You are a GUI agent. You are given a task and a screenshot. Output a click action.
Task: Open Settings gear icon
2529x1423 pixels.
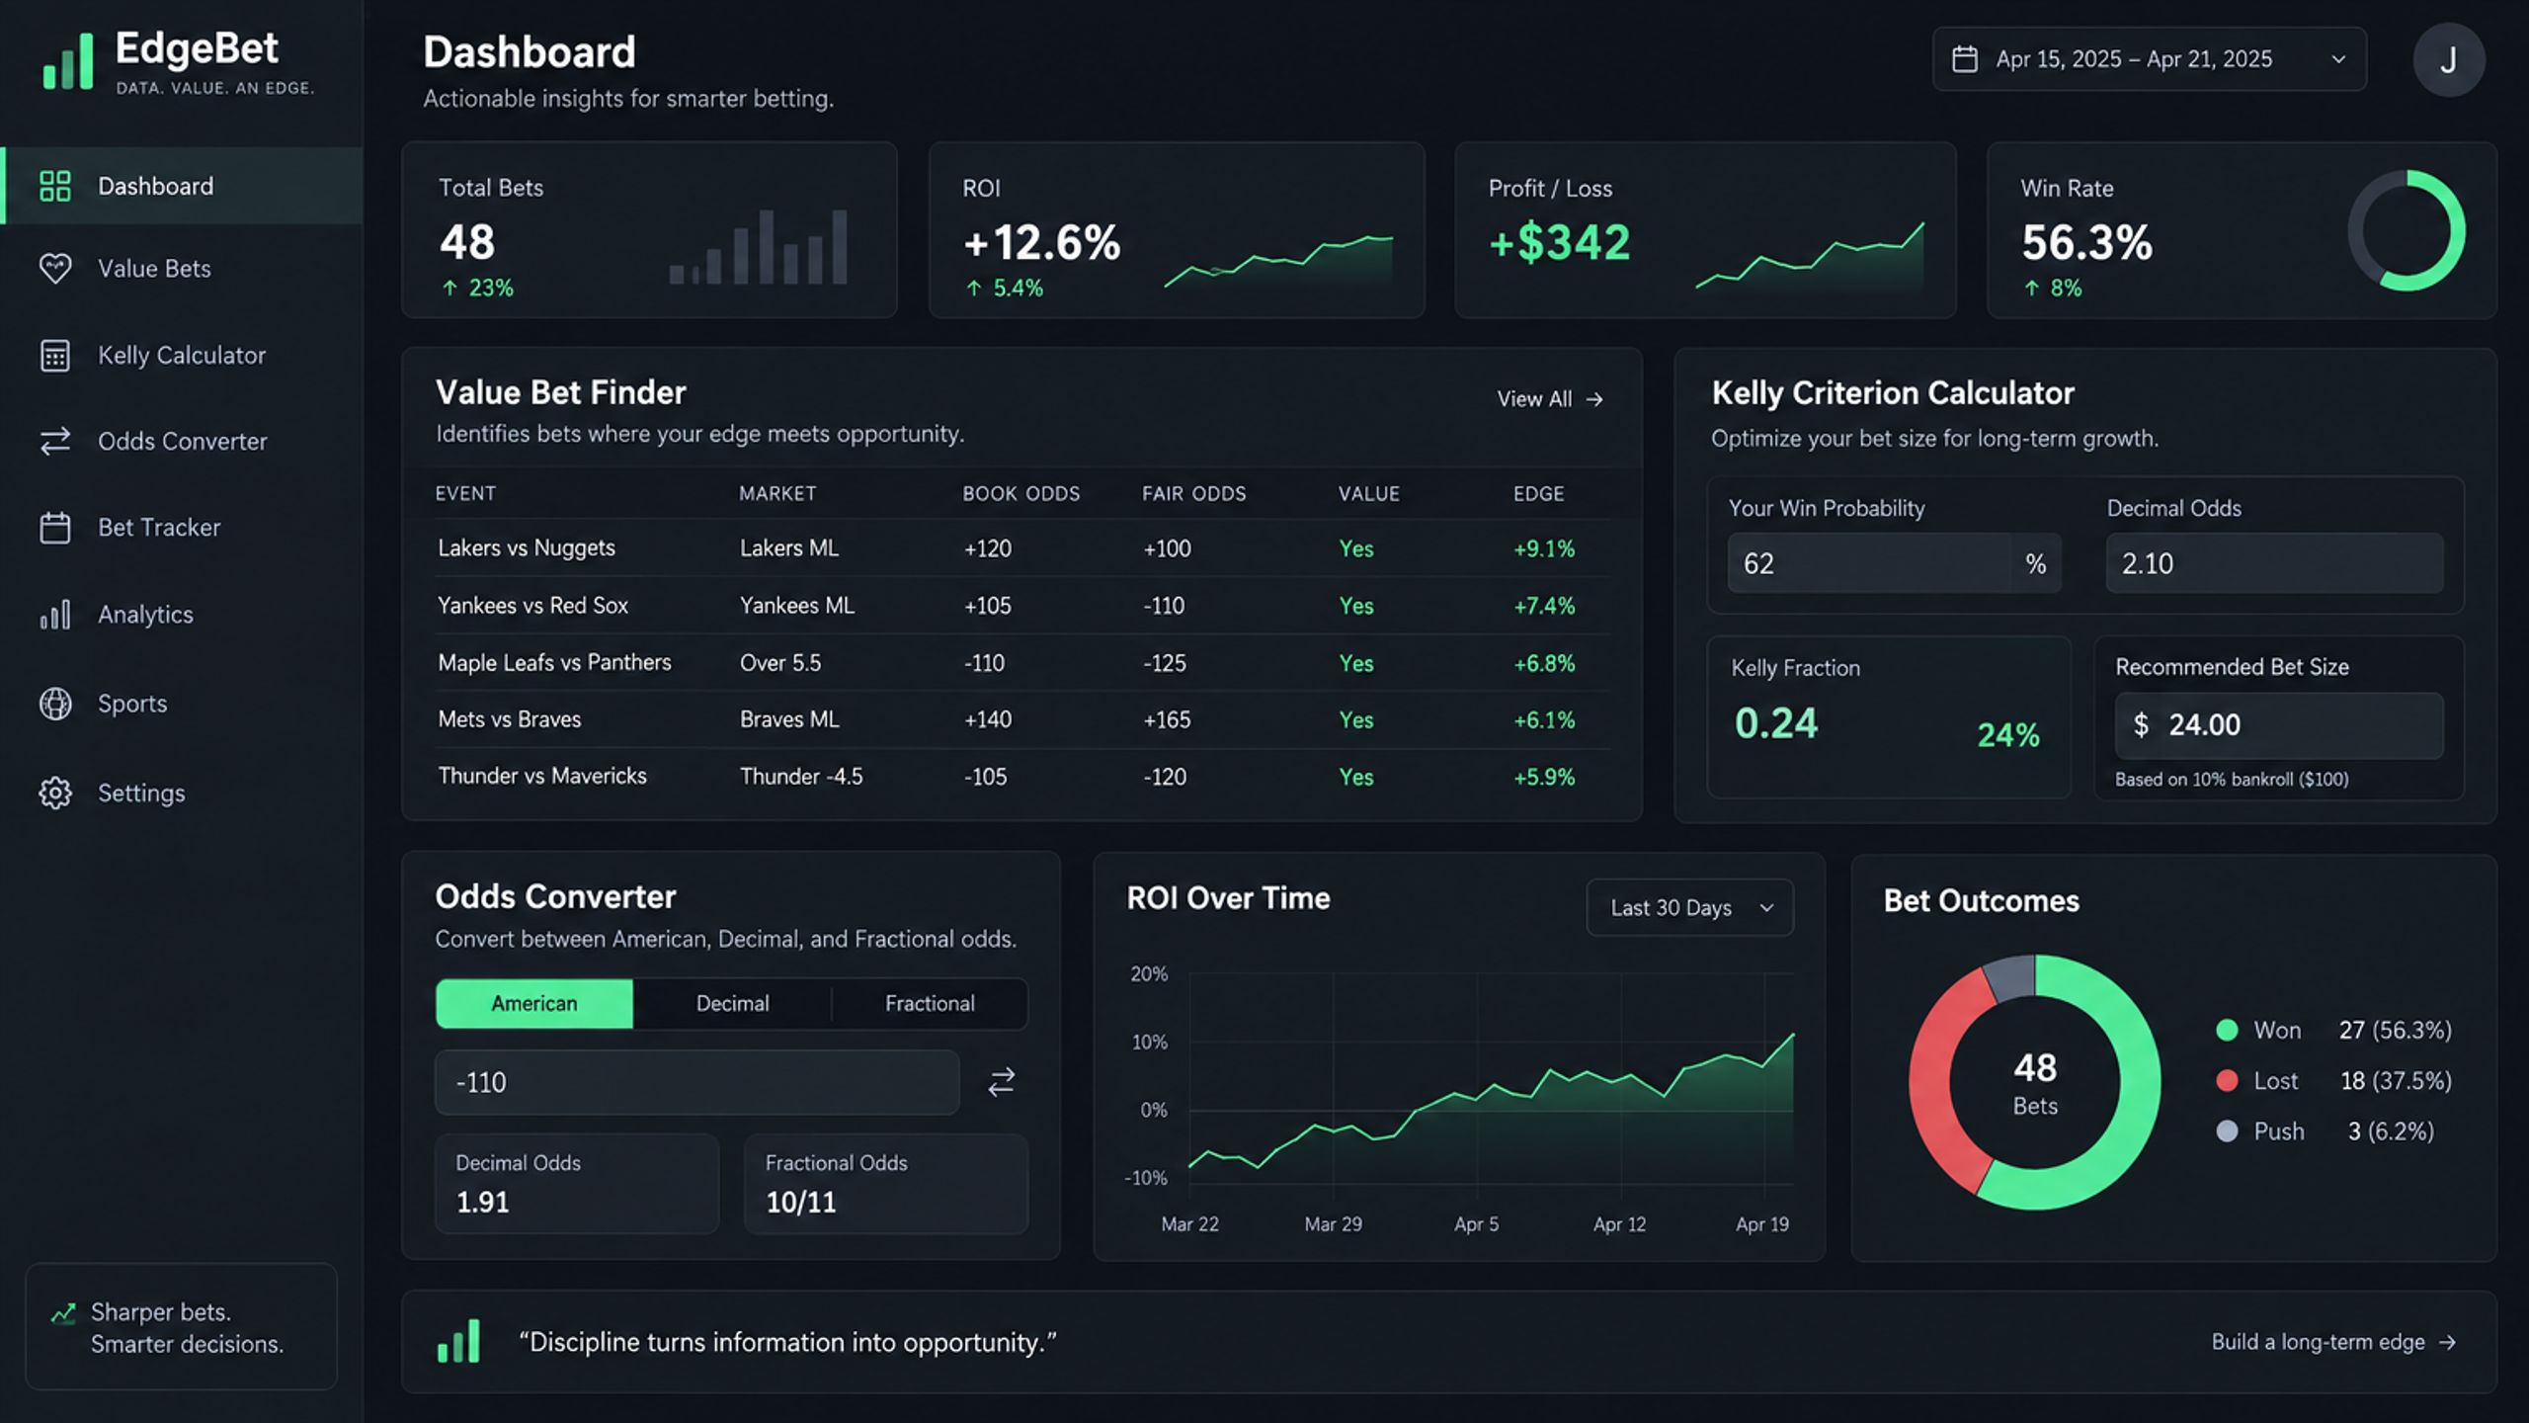point(55,793)
